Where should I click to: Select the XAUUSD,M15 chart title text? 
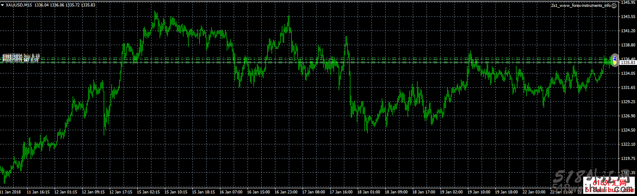click(19, 5)
